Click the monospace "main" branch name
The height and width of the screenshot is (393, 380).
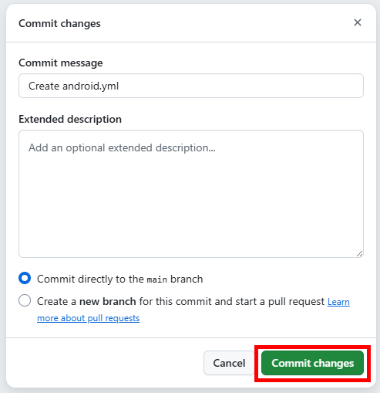coord(156,280)
